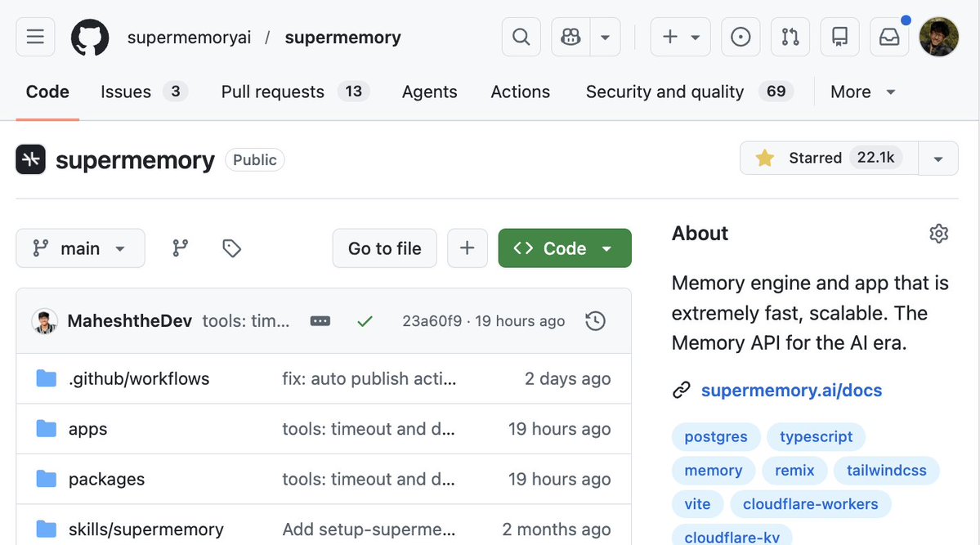Click the supermemory repository title

135,161
